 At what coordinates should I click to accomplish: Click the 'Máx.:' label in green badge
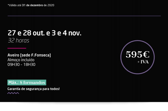coord(14,83)
